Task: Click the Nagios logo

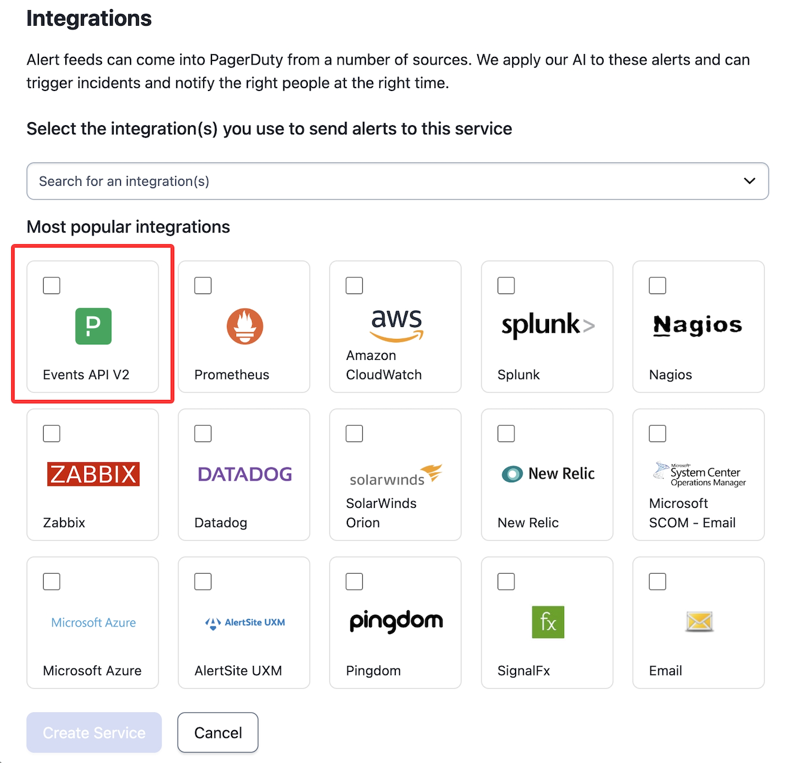Action: [x=698, y=325]
